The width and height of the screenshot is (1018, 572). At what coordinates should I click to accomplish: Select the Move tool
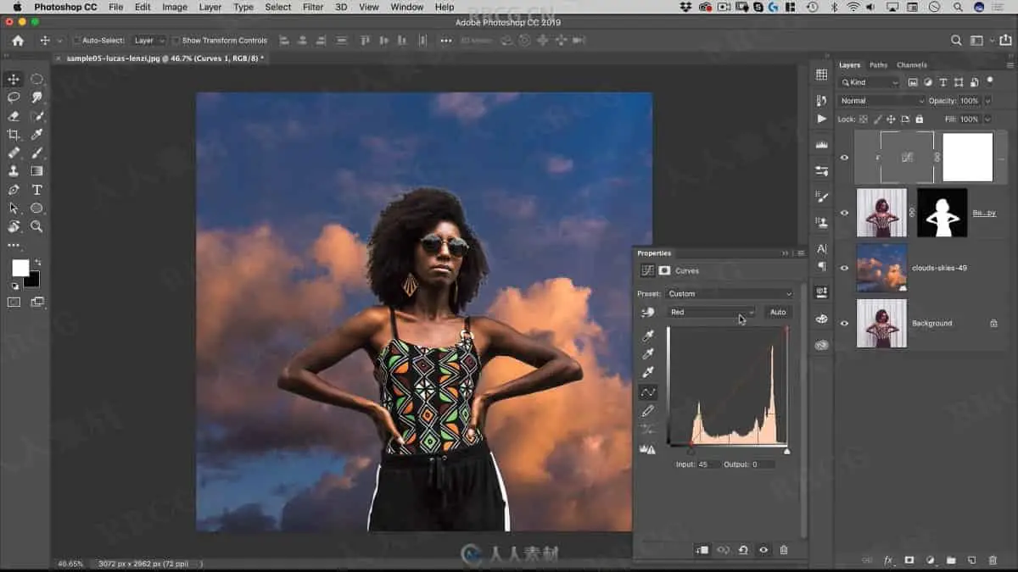(x=14, y=79)
